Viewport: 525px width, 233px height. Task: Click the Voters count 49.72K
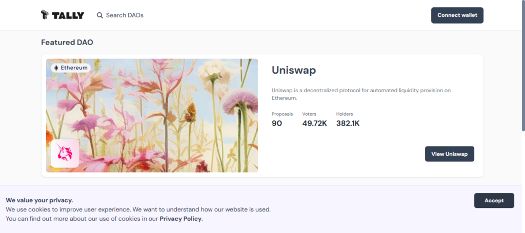314,123
